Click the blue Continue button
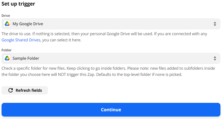 [x=111, y=110]
